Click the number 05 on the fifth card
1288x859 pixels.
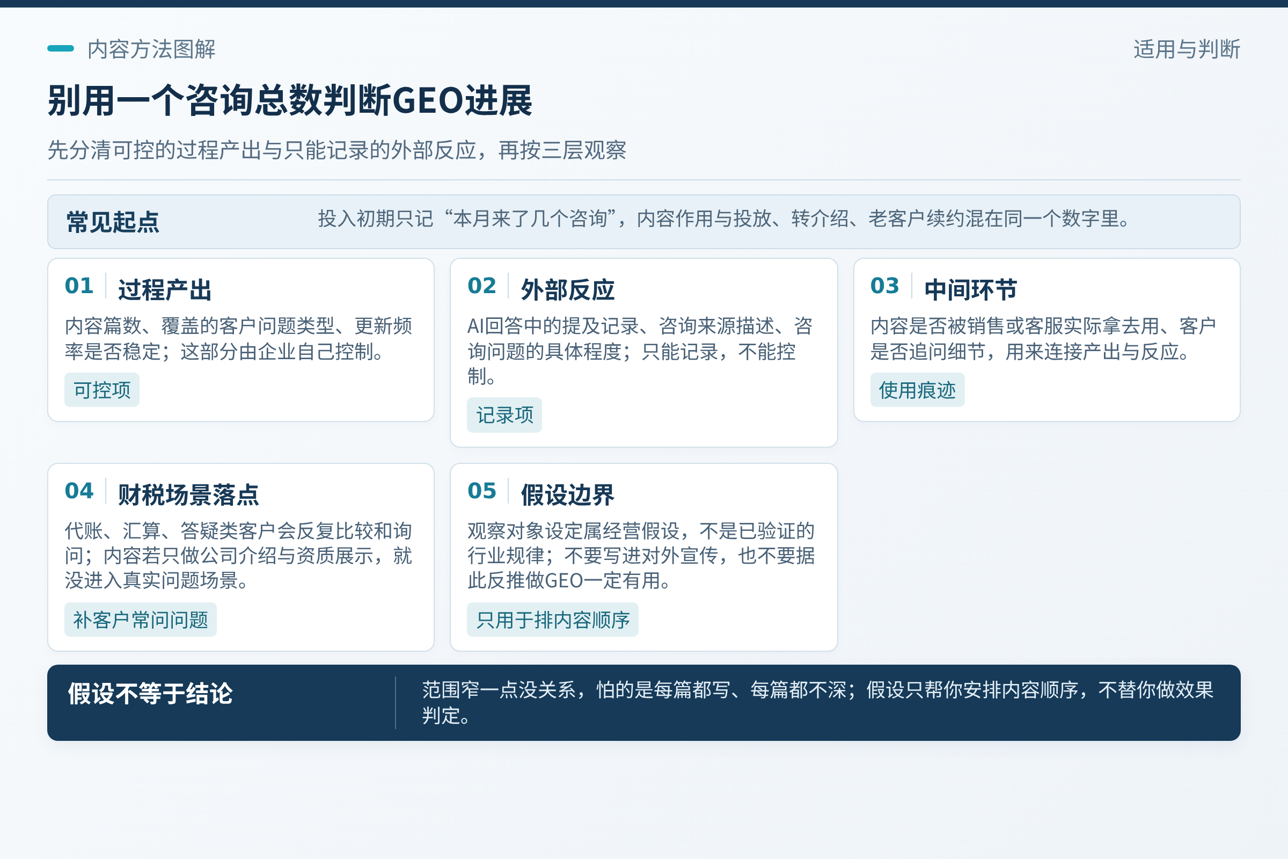click(x=482, y=491)
